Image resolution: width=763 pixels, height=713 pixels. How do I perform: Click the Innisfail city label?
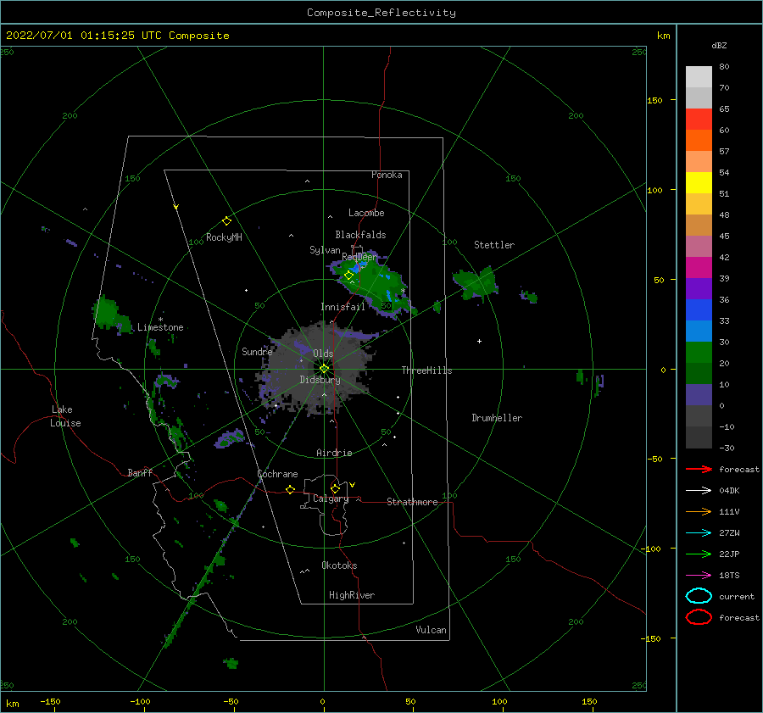[343, 307]
